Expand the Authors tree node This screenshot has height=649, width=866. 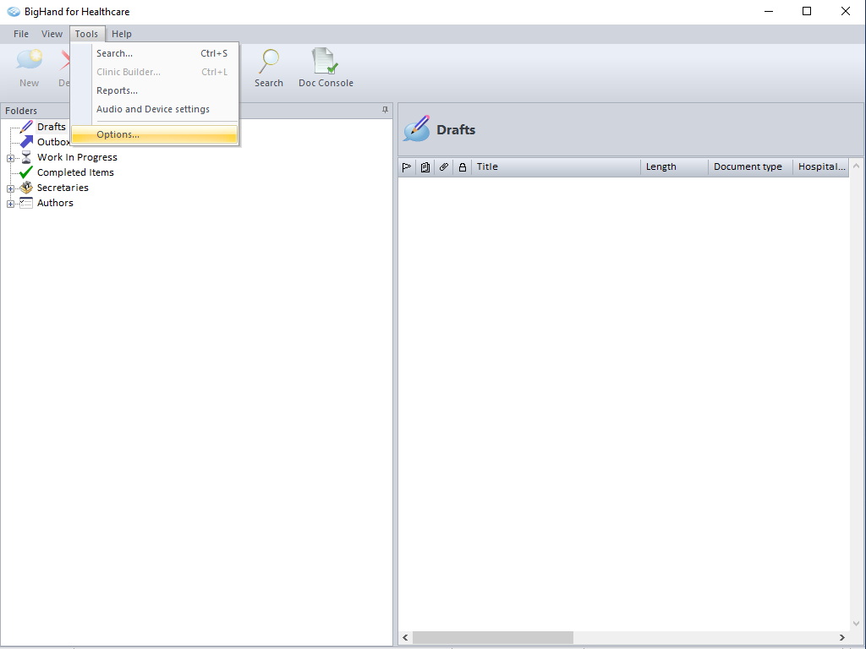(10, 205)
